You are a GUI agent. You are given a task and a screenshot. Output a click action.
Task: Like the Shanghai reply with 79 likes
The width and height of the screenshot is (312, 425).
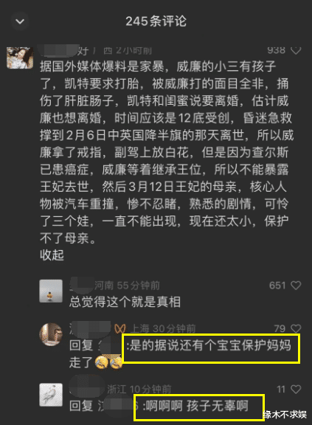(296, 328)
